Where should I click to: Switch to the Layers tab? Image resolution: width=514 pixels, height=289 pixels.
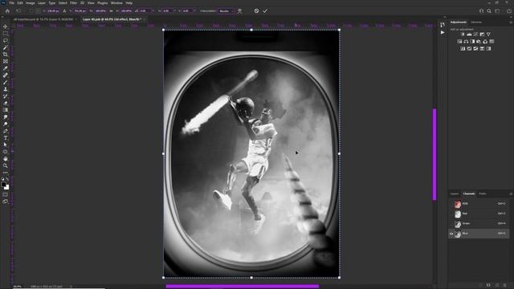point(455,194)
